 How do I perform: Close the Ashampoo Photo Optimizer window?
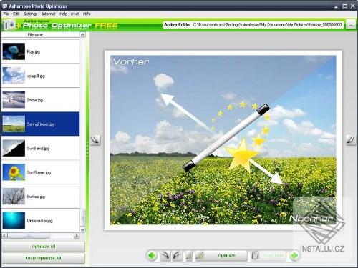352,6
